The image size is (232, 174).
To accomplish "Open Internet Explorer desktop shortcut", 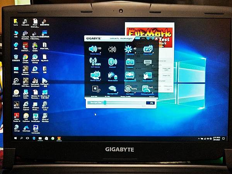I will [x=26, y=106].
